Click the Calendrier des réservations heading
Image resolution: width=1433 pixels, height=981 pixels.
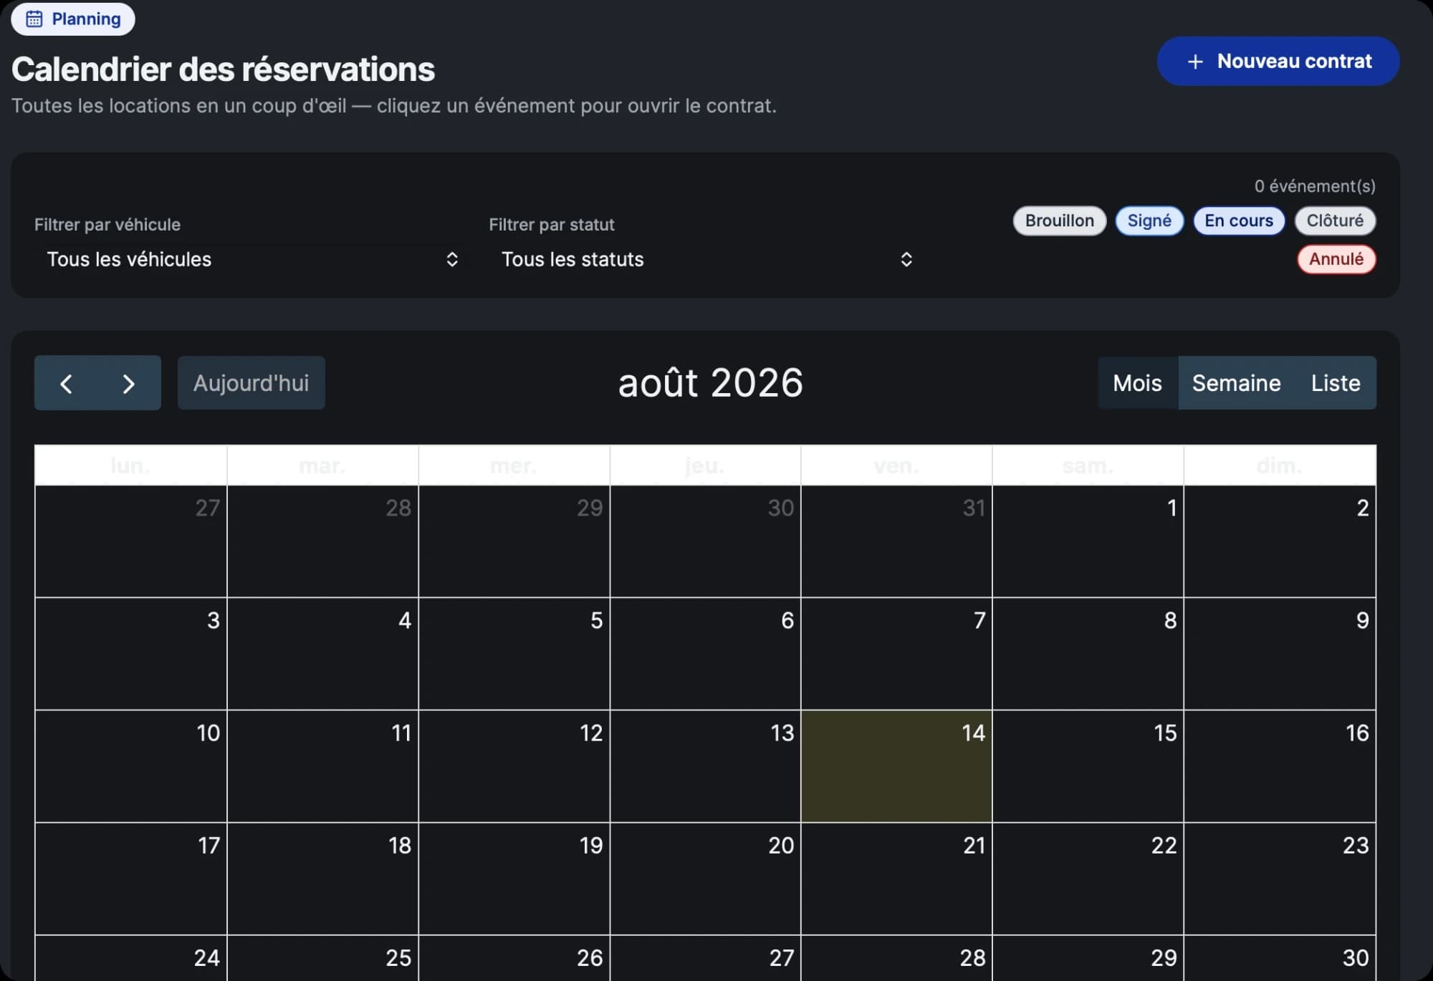(x=224, y=69)
